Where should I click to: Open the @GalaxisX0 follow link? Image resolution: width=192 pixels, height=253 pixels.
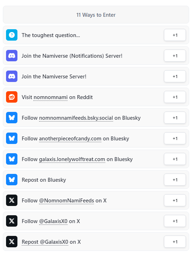coord(53,221)
